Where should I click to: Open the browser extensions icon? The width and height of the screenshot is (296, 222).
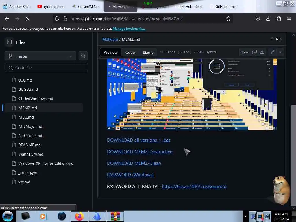point(279,18)
